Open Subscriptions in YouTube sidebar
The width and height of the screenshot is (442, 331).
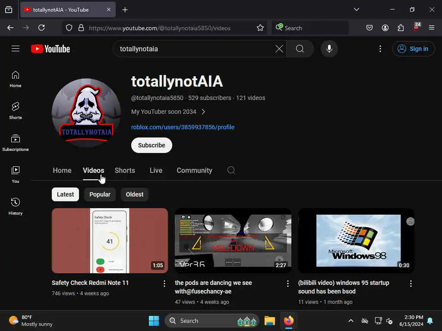coord(16,143)
